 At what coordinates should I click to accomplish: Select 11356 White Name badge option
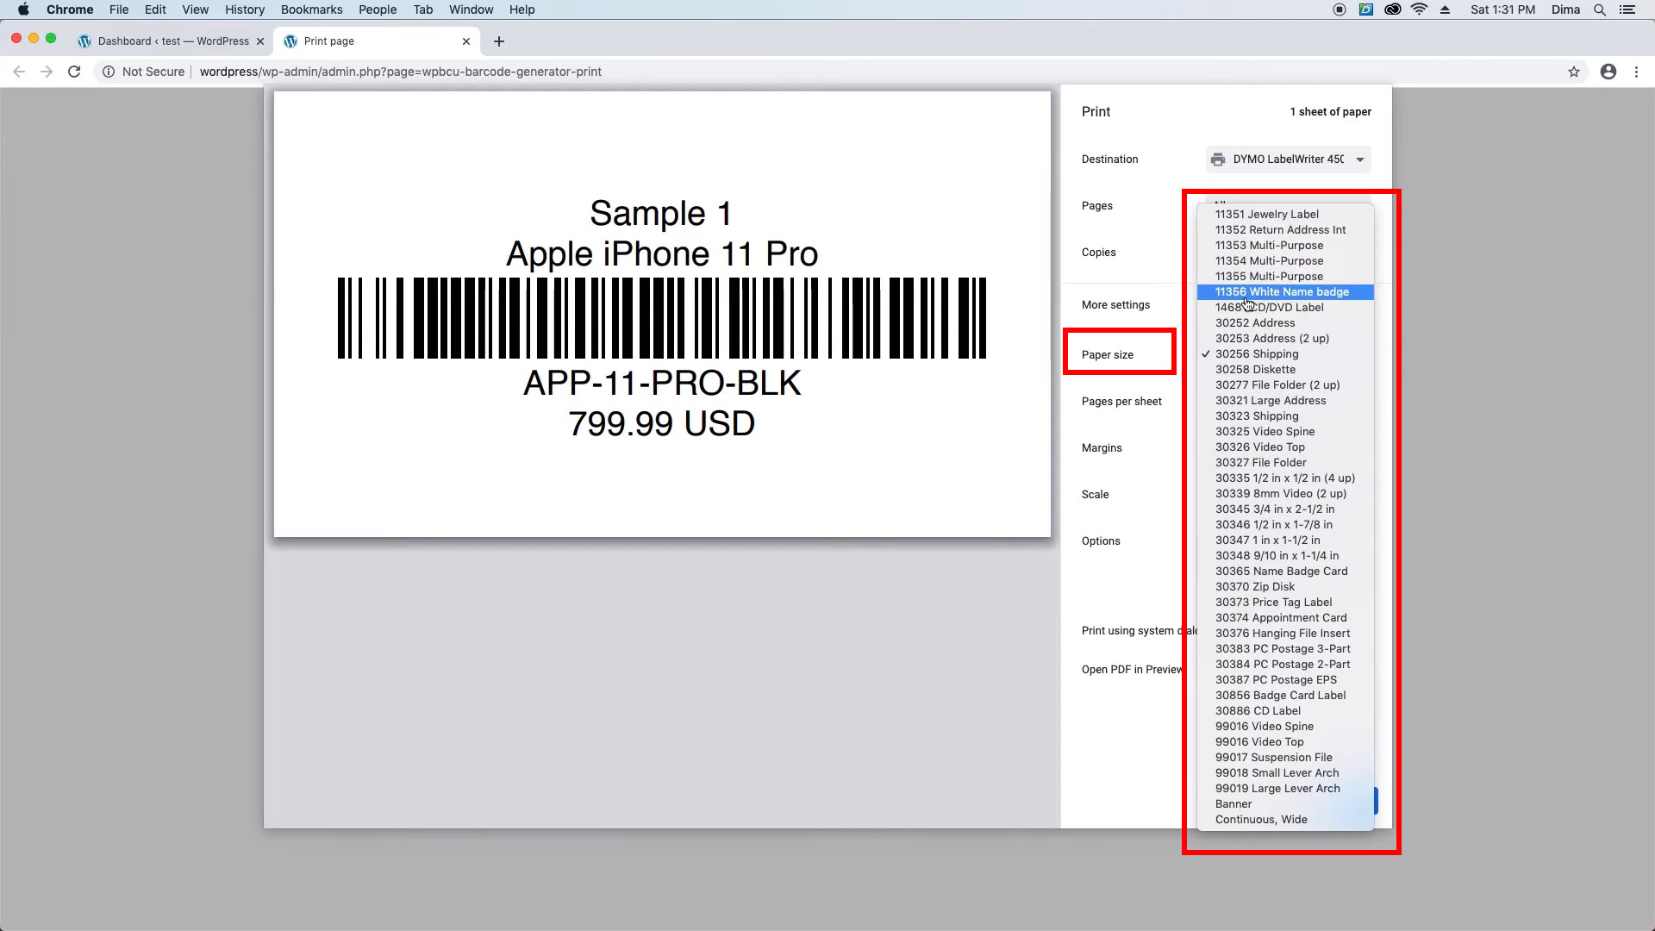(1285, 292)
